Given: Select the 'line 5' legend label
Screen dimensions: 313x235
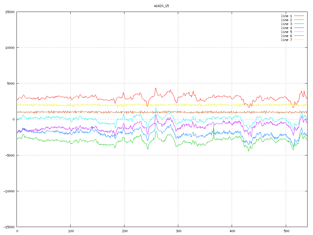Looking at the screenshot, I should 286,32.
